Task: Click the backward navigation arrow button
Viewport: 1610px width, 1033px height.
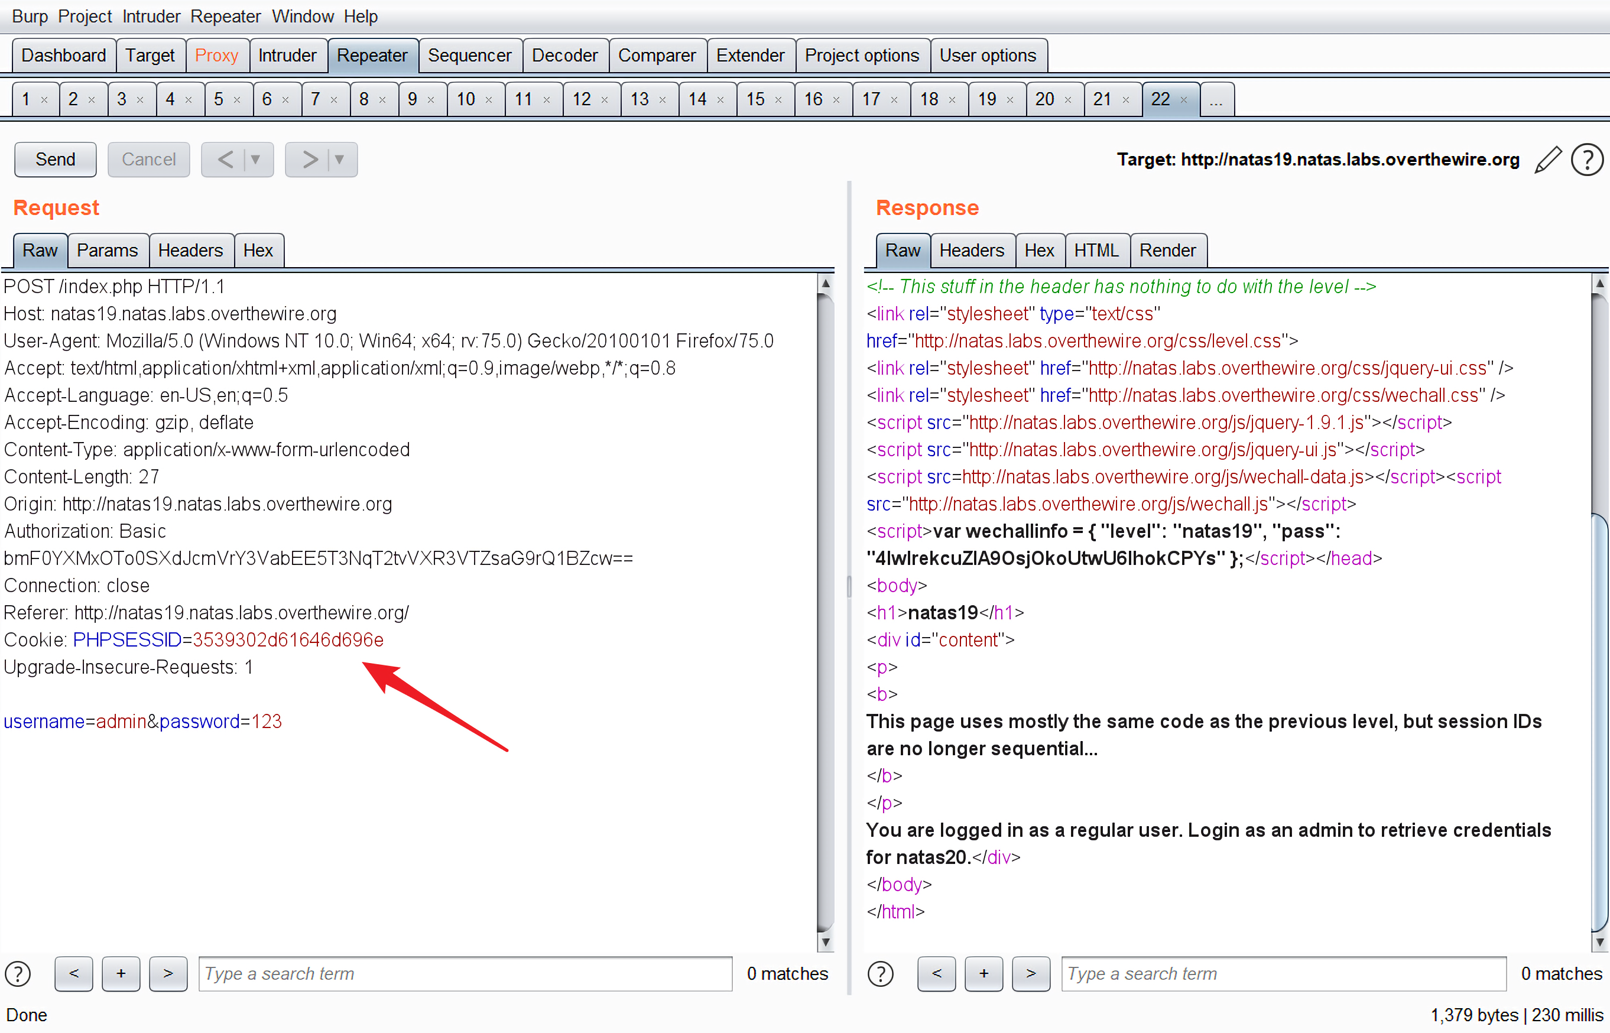Action: click(x=226, y=160)
